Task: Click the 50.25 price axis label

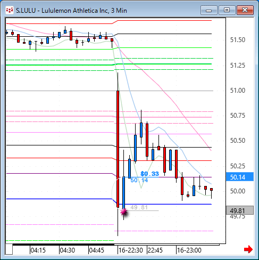Action: pyautogui.click(x=238, y=166)
